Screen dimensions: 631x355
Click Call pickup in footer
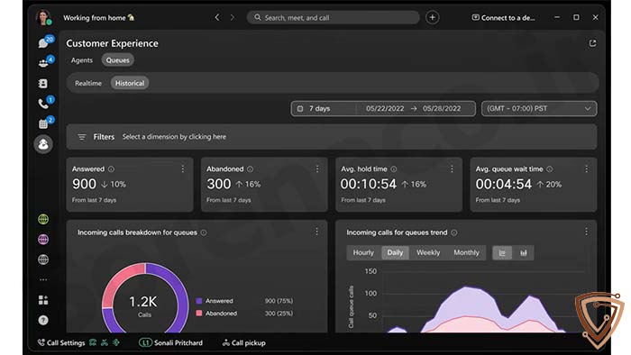point(244,343)
